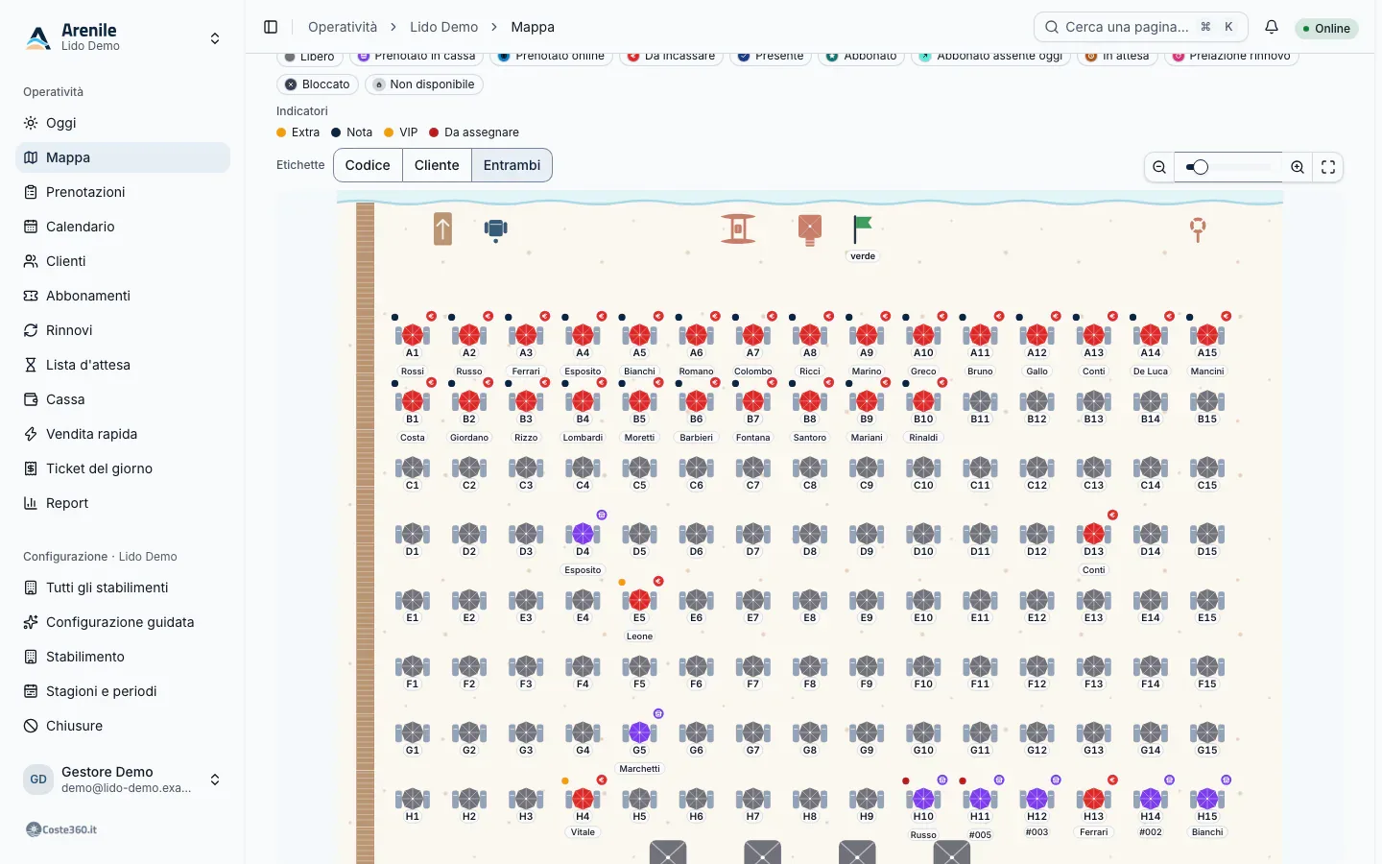
Task: Select Entrambi label mode
Action: click(512, 165)
